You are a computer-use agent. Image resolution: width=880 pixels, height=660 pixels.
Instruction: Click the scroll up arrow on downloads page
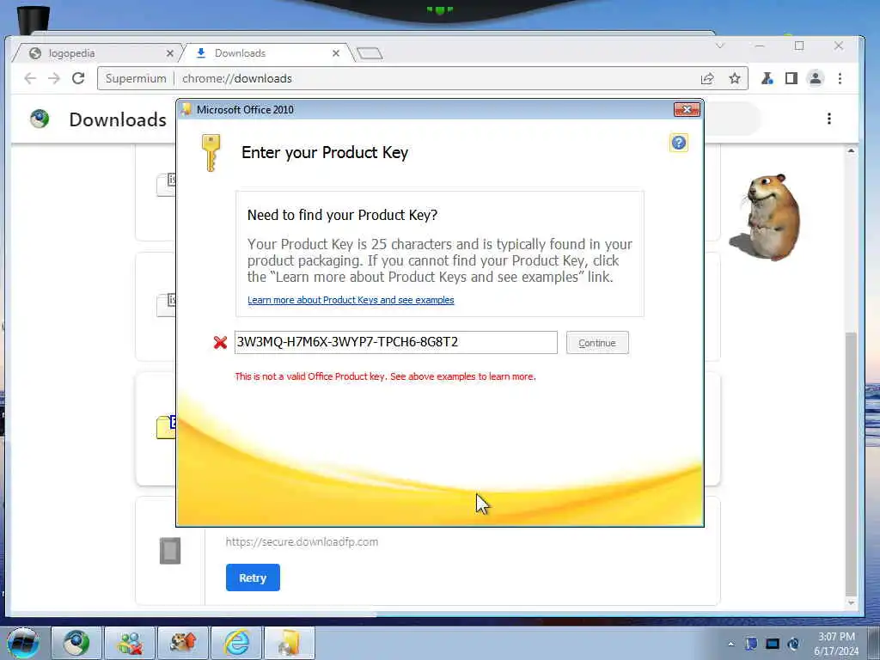(x=852, y=151)
